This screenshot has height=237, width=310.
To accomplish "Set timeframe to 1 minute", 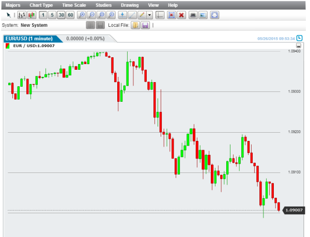I will click(x=43, y=15).
